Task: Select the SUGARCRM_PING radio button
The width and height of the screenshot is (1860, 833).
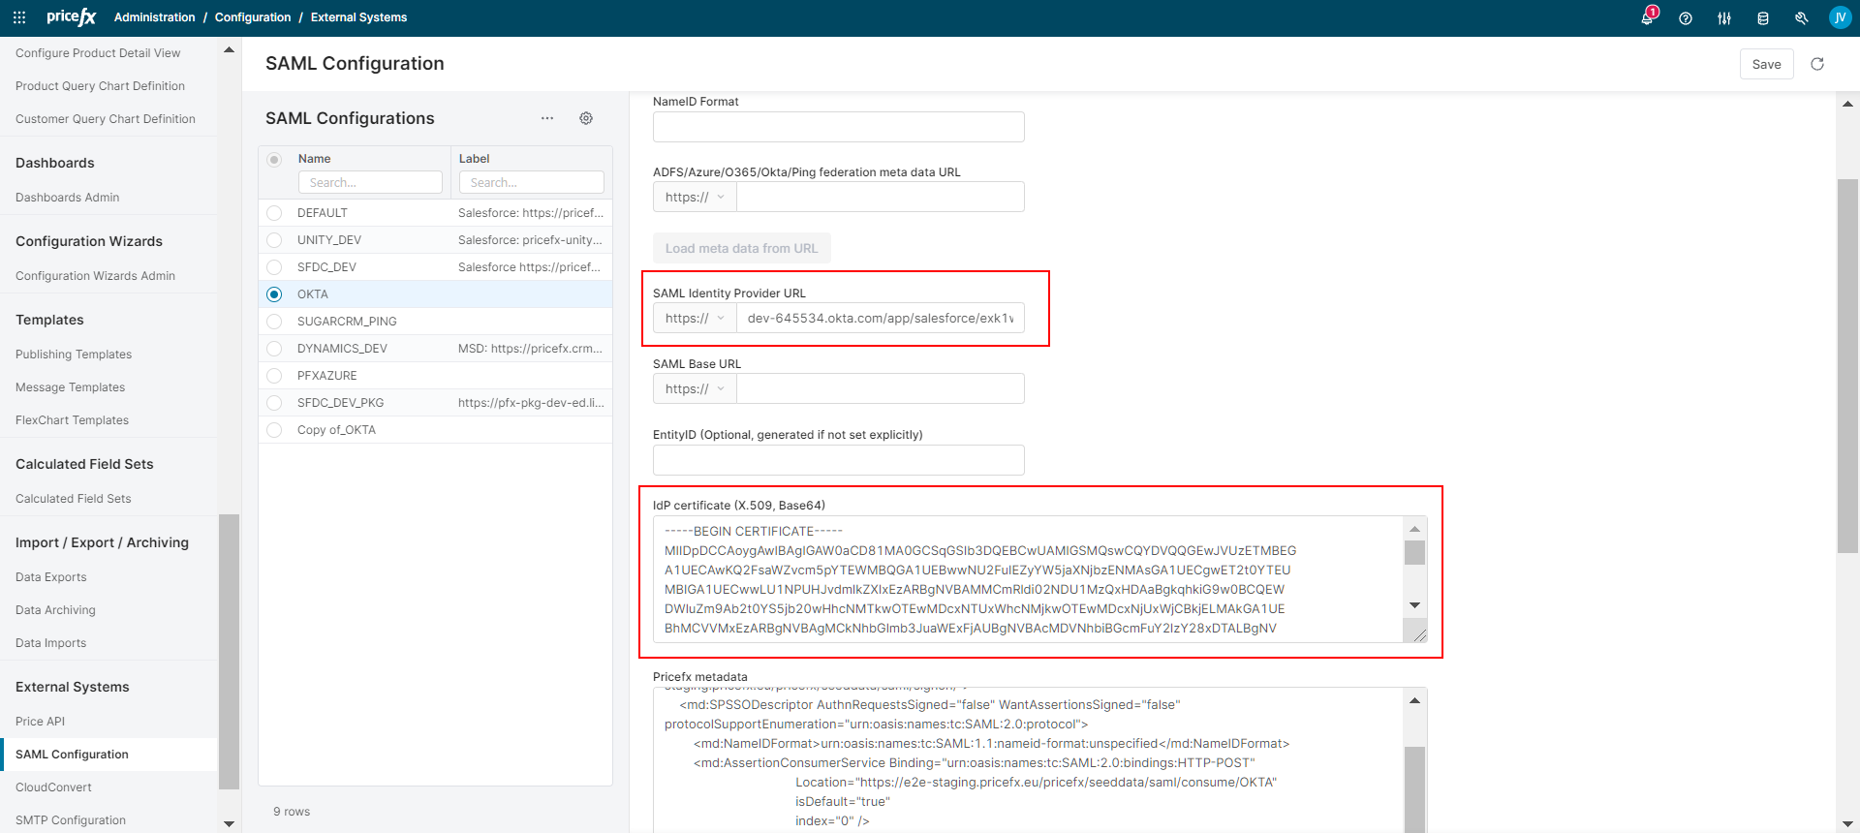Action: click(x=274, y=322)
